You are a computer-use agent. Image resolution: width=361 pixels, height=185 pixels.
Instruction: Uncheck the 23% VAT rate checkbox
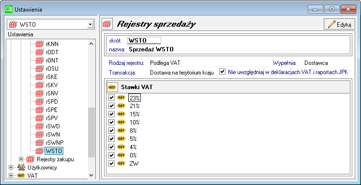112,98
